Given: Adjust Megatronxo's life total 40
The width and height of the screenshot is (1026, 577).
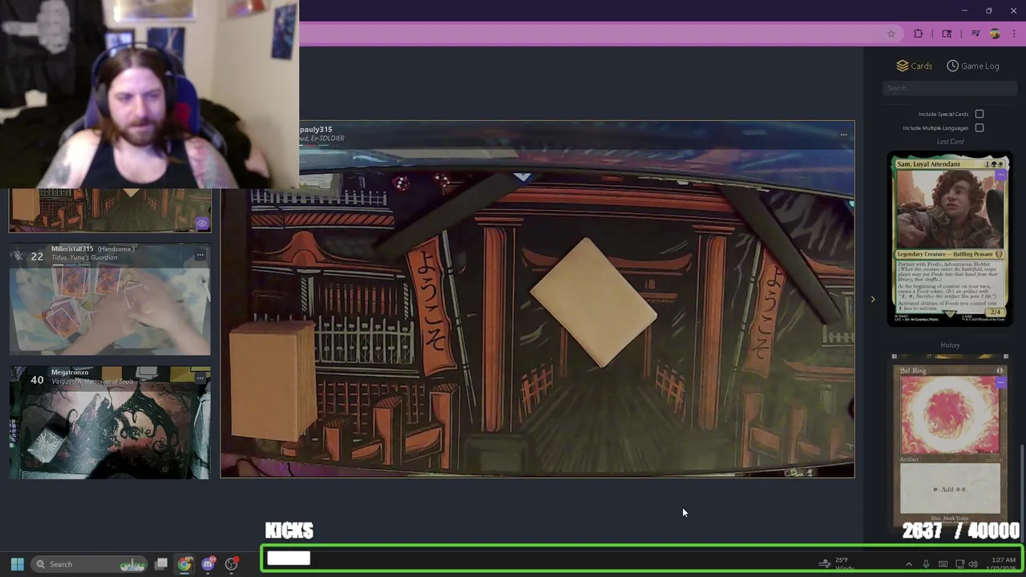Looking at the screenshot, I should coord(37,379).
